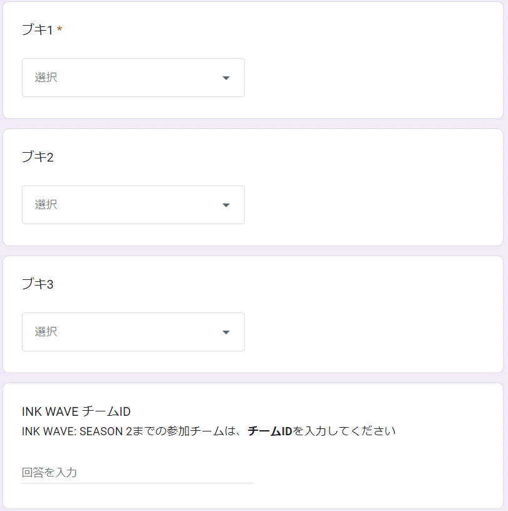Image resolution: width=508 pixels, height=511 pixels.
Task: Click the ブキ2 question label
Action: point(38,157)
